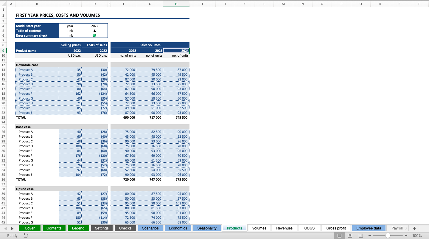This screenshot has height=239, width=429.
Task: Add a new sheet with plus button
Action: (414, 228)
